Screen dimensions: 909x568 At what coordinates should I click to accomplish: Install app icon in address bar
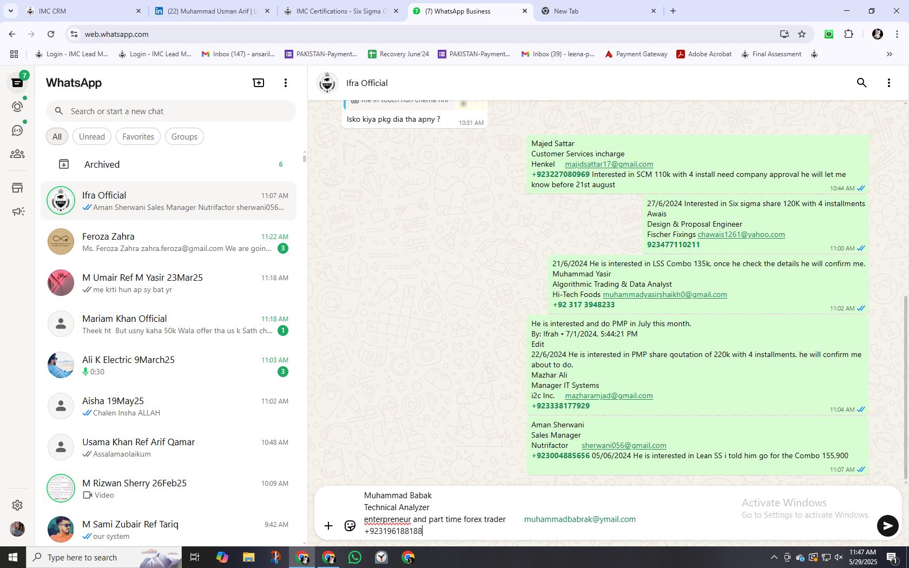click(784, 34)
